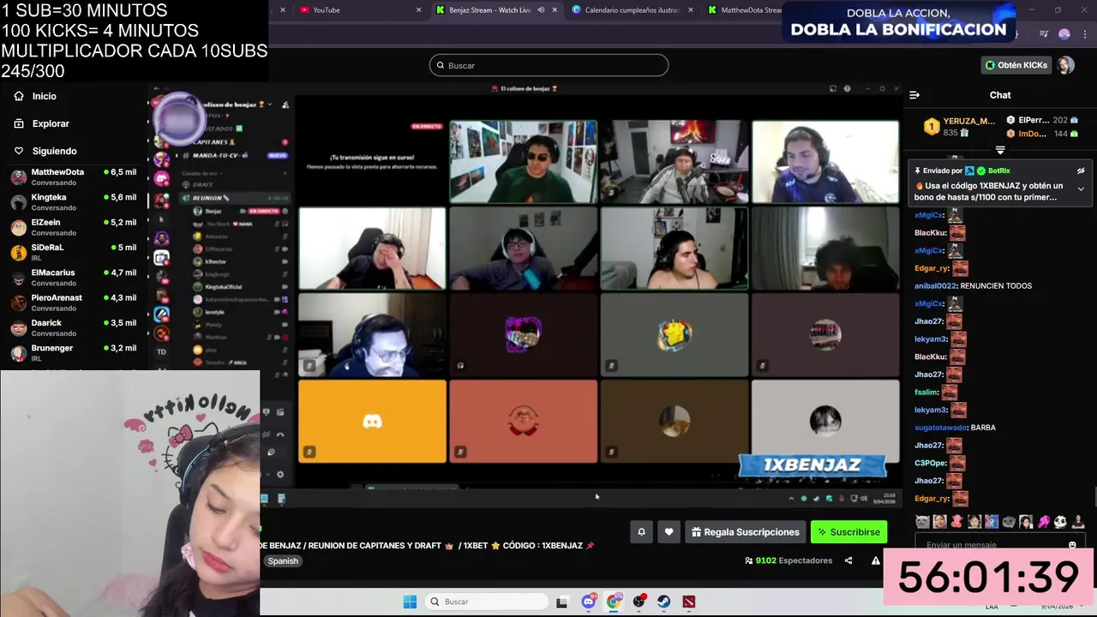
Task: Open Kingteka followed channel
Action: 73,202
